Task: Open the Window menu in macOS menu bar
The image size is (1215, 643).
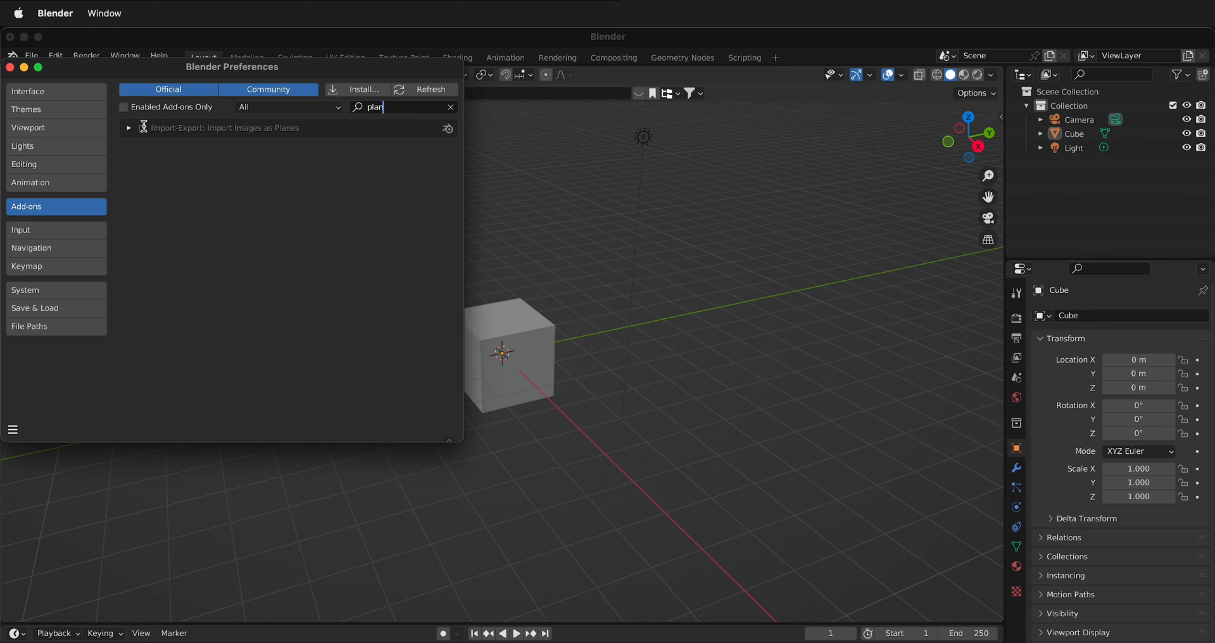Action: (x=104, y=13)
